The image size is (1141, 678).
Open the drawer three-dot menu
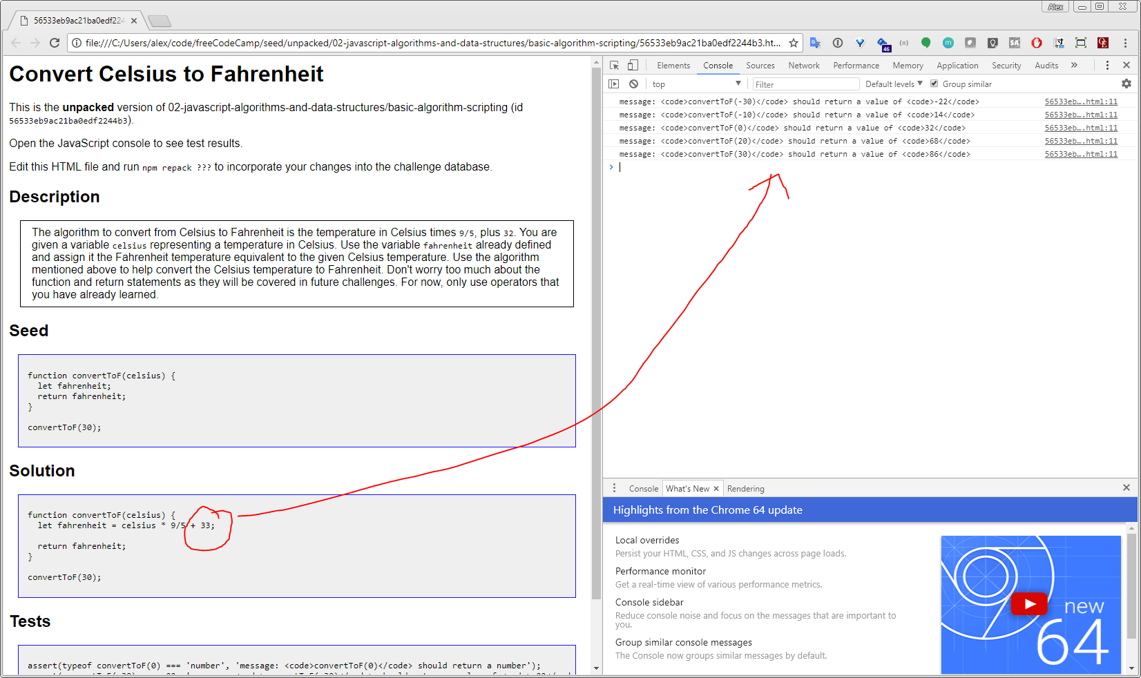pos(614,487)
